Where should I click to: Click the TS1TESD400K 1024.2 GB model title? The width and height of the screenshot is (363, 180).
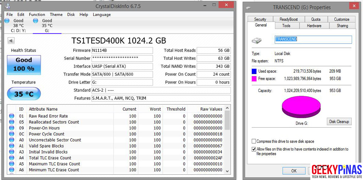[119, 41]
